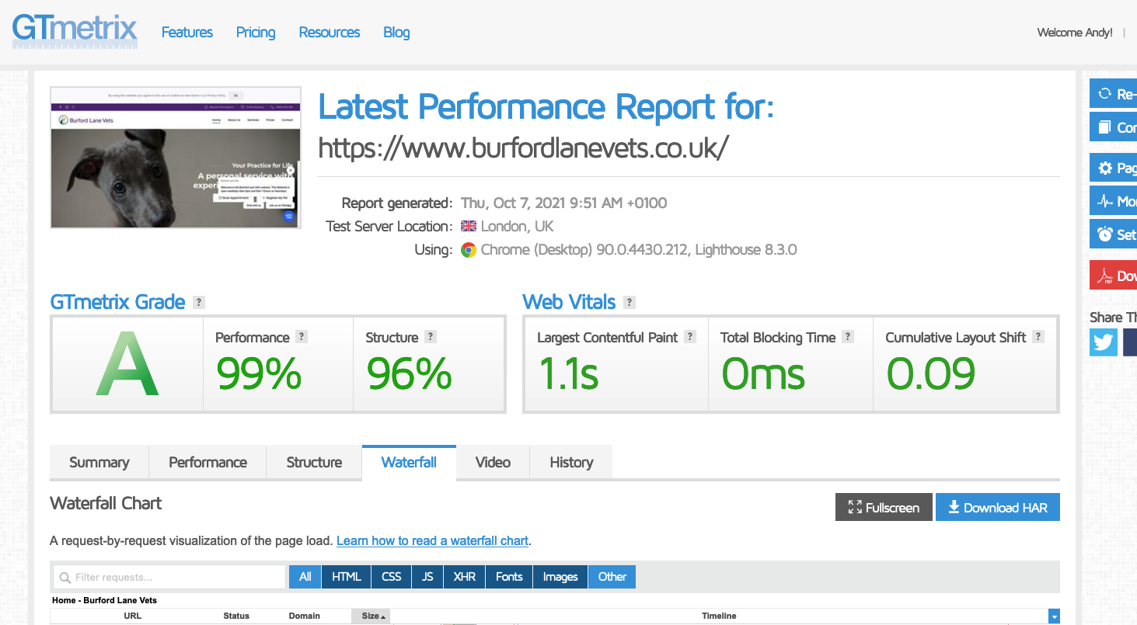Go to the Blog page
1137x625 pixels.
click(396, 33)
